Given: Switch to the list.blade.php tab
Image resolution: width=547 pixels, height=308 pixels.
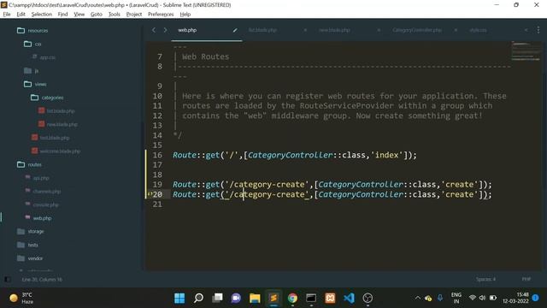Looking at the screenshot, I should (x=262, y=31).
